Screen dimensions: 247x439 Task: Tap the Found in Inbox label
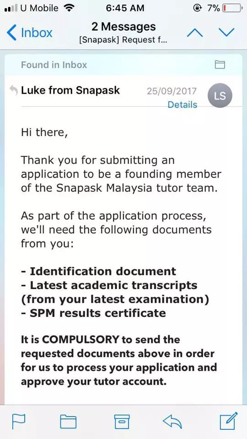point(54,65)
